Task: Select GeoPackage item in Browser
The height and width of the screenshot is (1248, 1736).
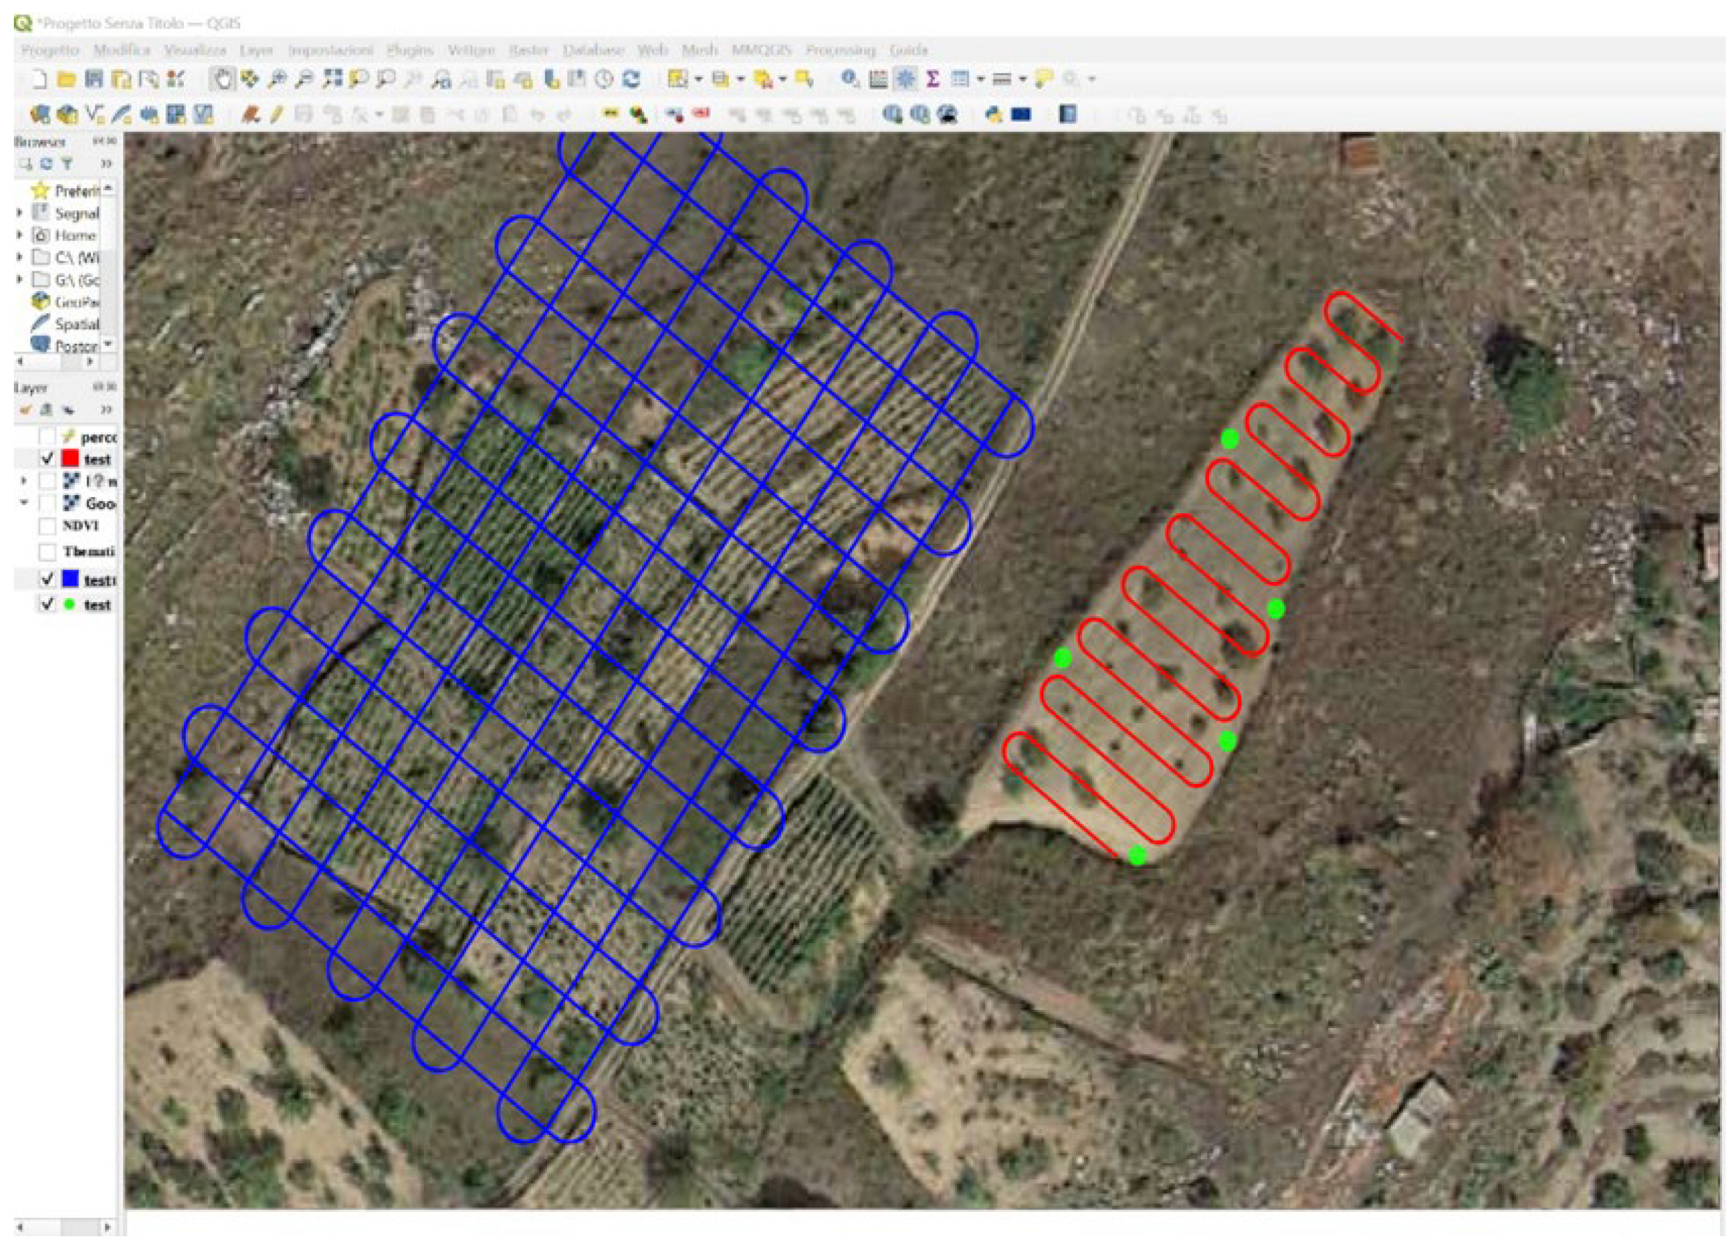Action: [x=67, y=301]
